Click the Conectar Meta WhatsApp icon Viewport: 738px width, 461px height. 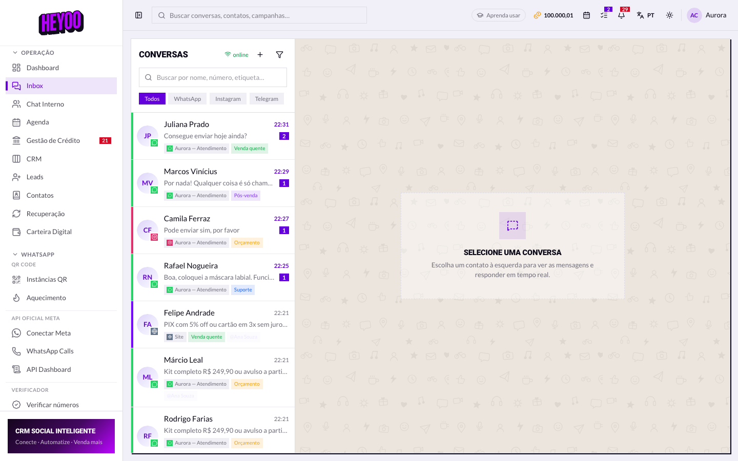tap(16, 333)
